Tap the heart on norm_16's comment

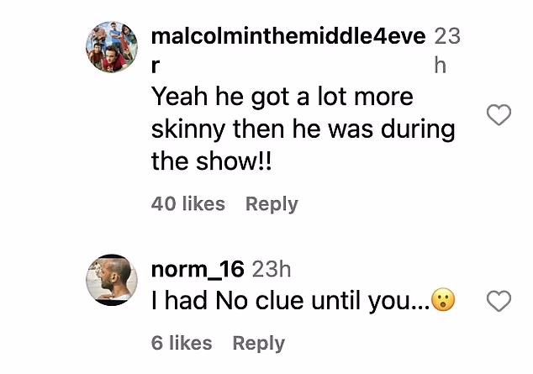coord(499,301)
